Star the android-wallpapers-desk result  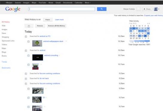pyautogui.click(x=66, y=41)
